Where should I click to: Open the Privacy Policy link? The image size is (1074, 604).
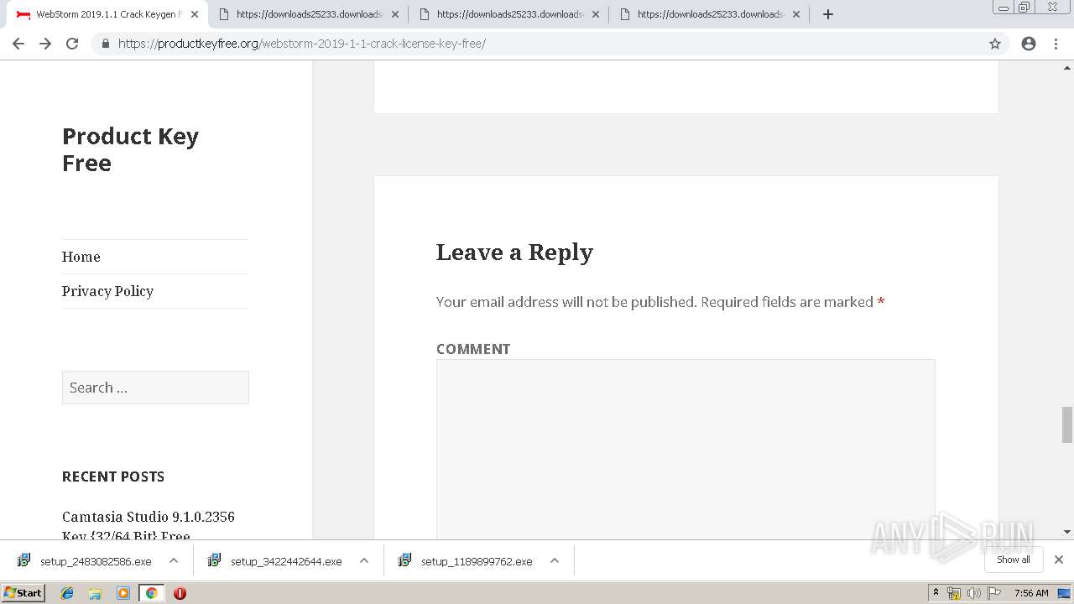click(x=107, y=291)
